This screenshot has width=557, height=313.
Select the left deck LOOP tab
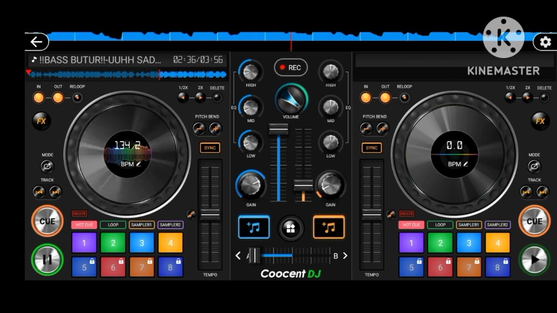(x=113, y=225)
